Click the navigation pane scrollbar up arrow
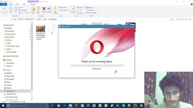This screenshot has height=108, width=193. pos(32,23)
